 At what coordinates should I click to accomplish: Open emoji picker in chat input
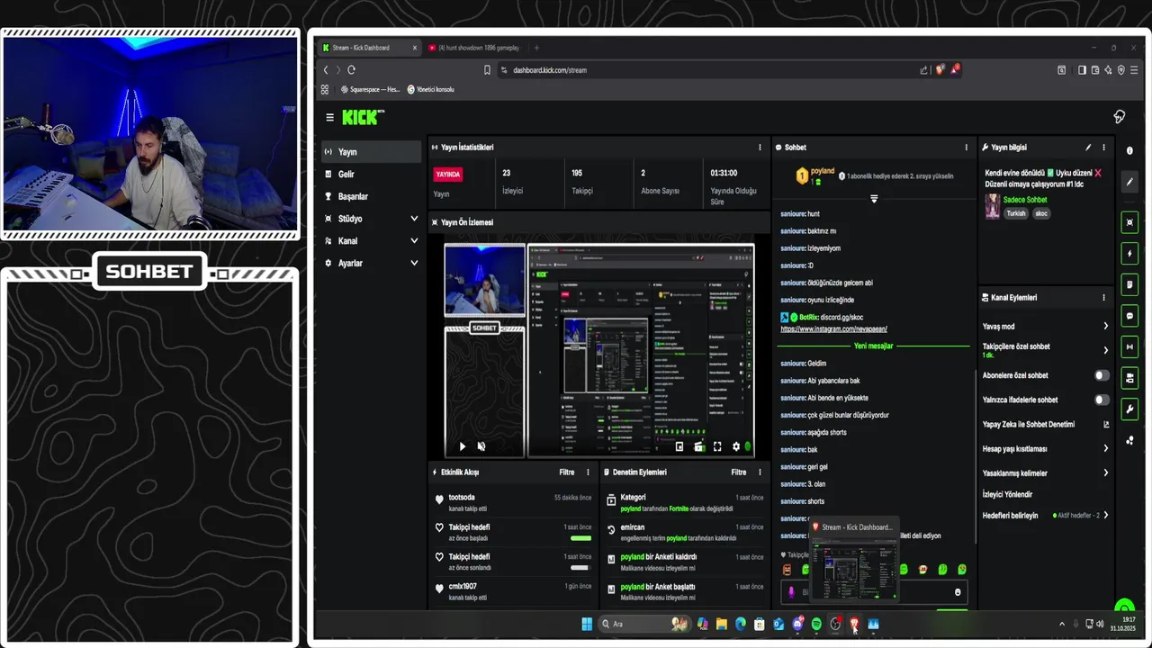point(958,592)
